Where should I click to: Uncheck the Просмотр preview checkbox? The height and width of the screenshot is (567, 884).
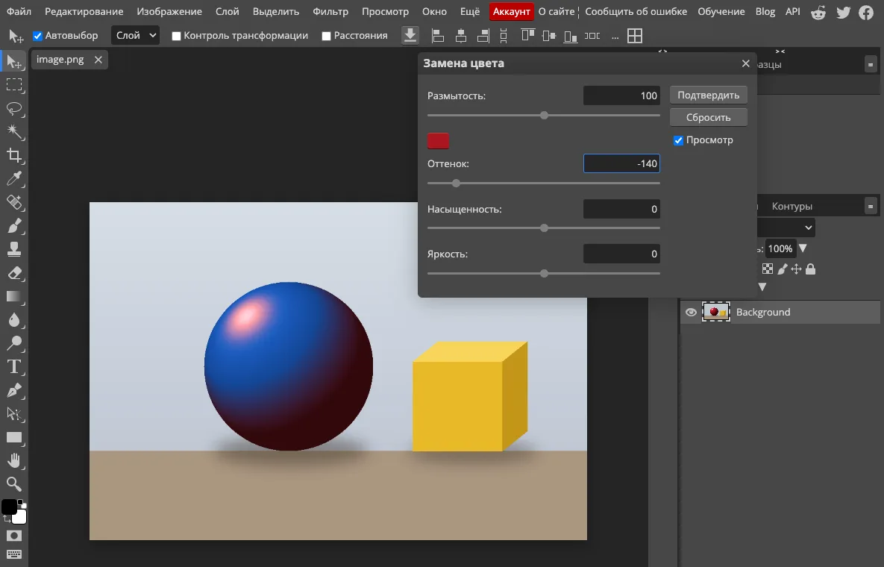click(x=678, y=140)
